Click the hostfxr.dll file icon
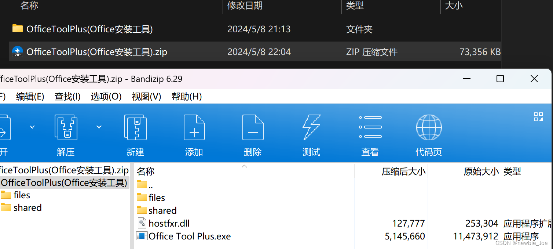Image resolution: width=553 pixels, height=249 pixels. pyautogui.click(x=142, y=223)
